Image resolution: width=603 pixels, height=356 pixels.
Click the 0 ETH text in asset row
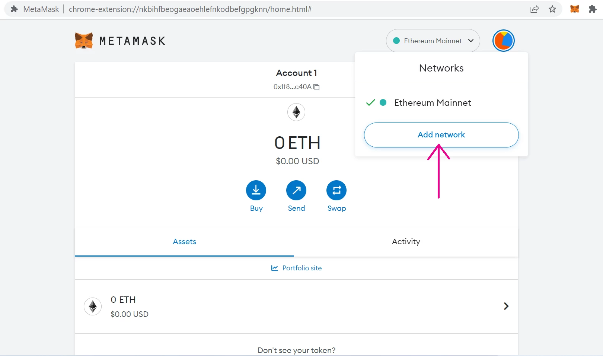pos(123,300)
